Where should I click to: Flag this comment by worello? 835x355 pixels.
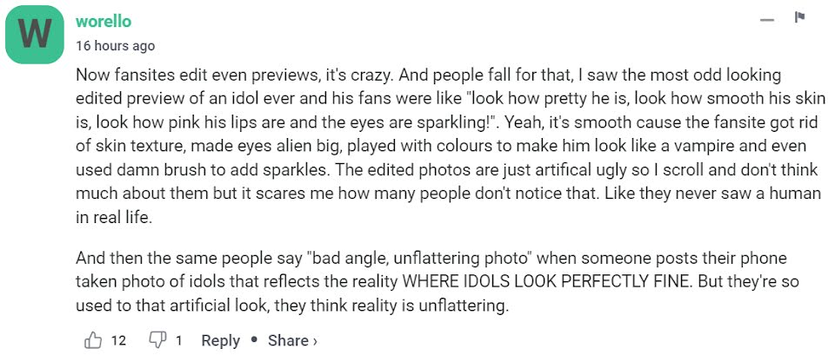[x=800, y=18]
